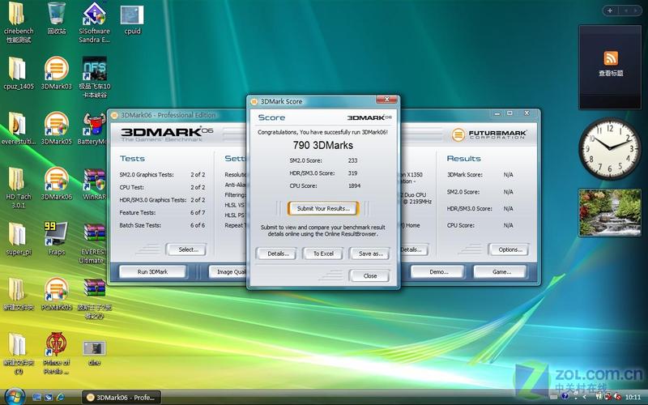Click the Batch Size Tests 6 of 6 value
Image resolution: width=648 pixels, height=405 pixels.
click(x=198, y=225)
